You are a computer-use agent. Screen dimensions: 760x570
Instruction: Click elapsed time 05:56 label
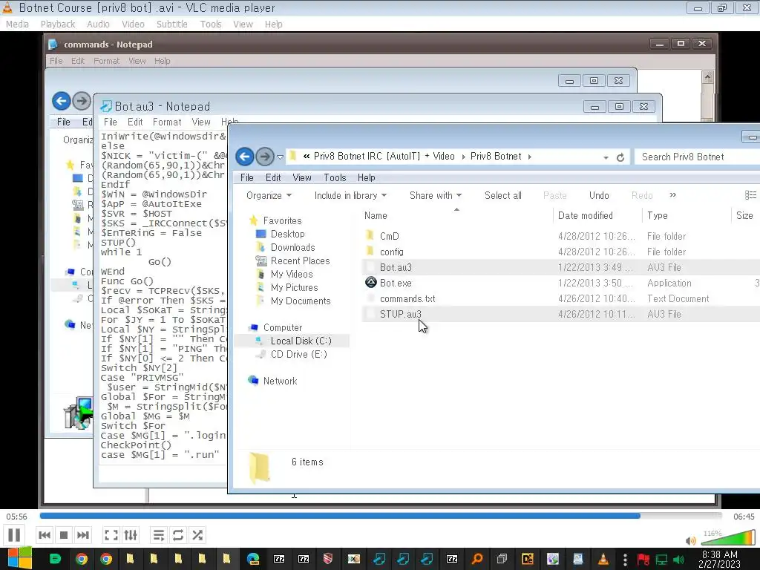[16, 517]
